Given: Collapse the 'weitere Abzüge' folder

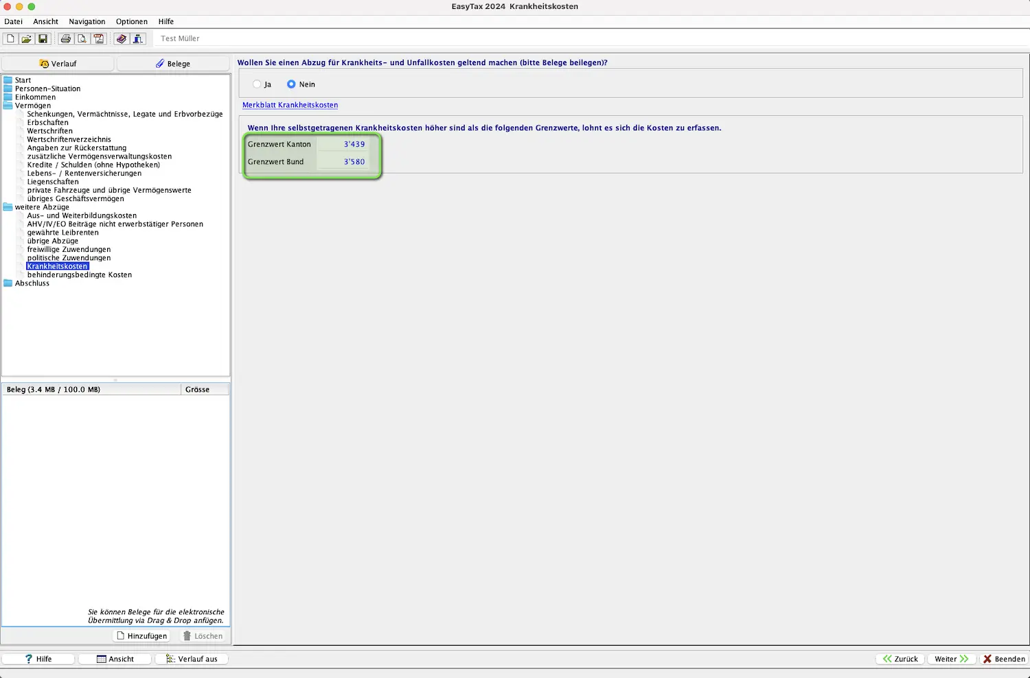Looking at the screenshot, I should (8, 207).
